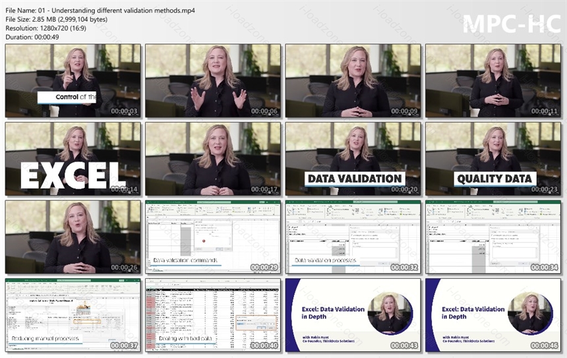The height and width of the screenshot is (358, 567).
Task: Click the MPC-HC logo
Action: pyautogui.click(x=512, y=24)
